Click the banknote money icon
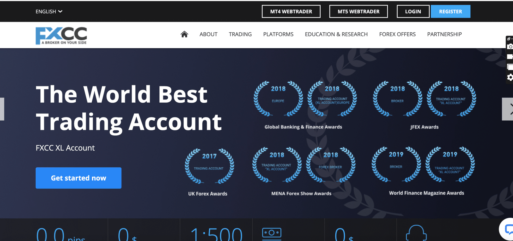 272,233
